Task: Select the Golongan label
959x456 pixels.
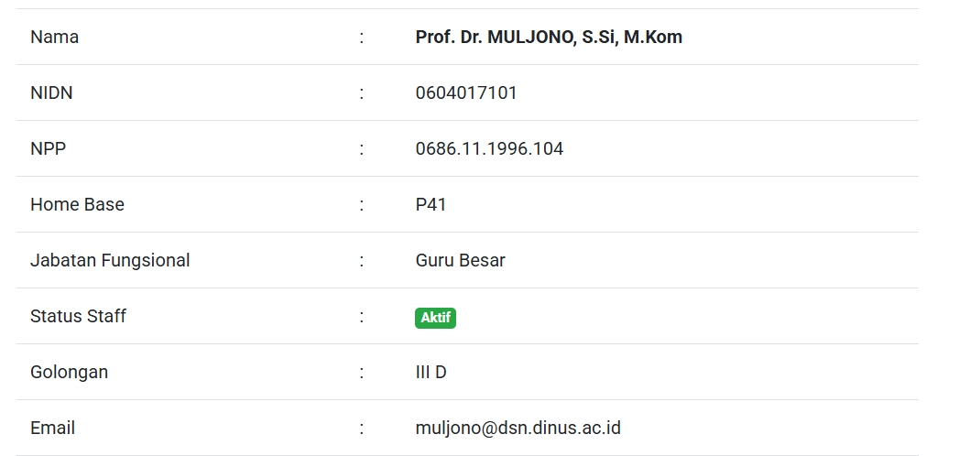Action: (69, 373)
